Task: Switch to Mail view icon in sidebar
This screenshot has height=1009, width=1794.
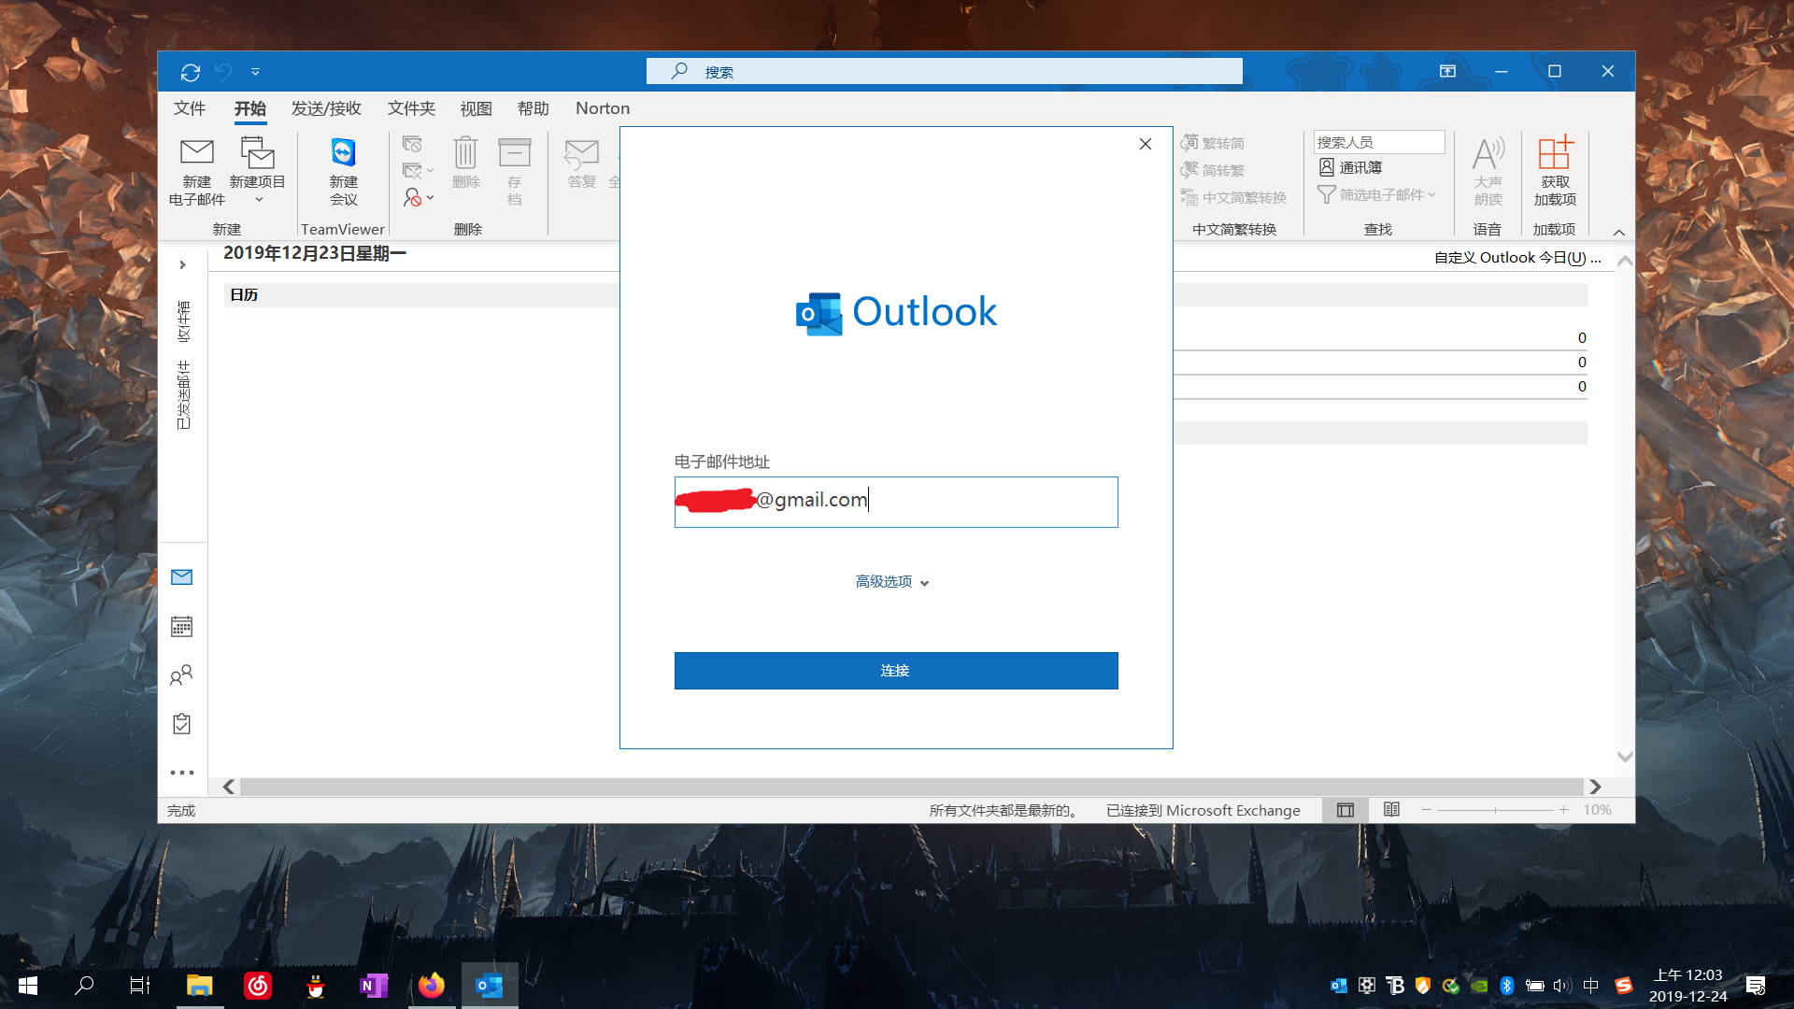Action: tap(182, 577)
